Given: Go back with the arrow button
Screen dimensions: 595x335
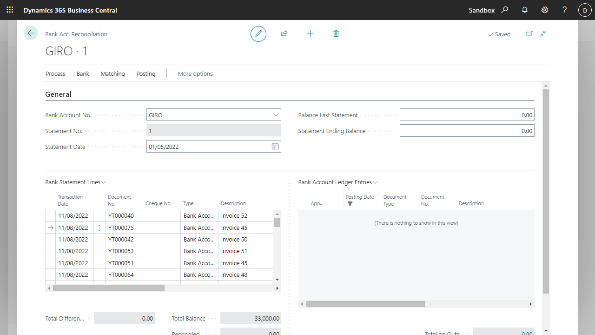Looking at the screenshot, I should tap(31, 33).
